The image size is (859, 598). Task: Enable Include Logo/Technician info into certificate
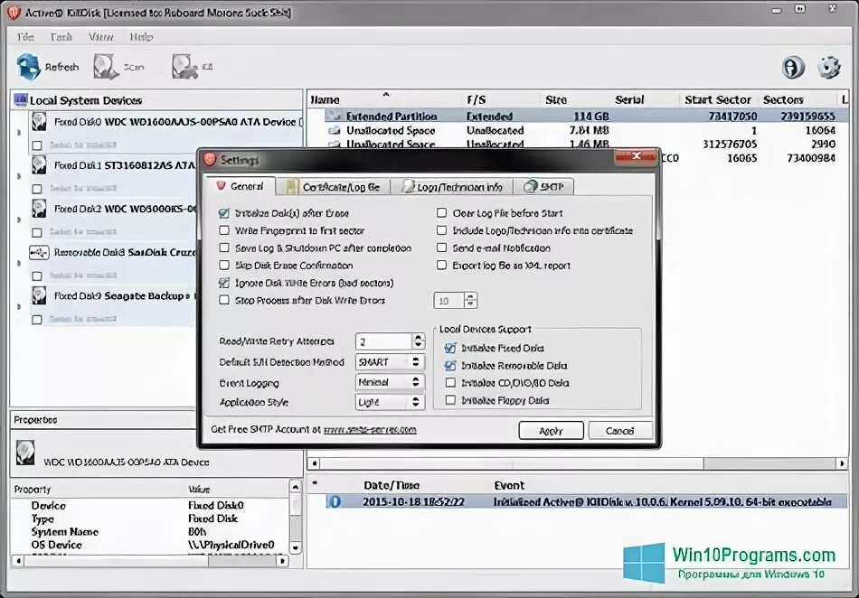point(441,230)
